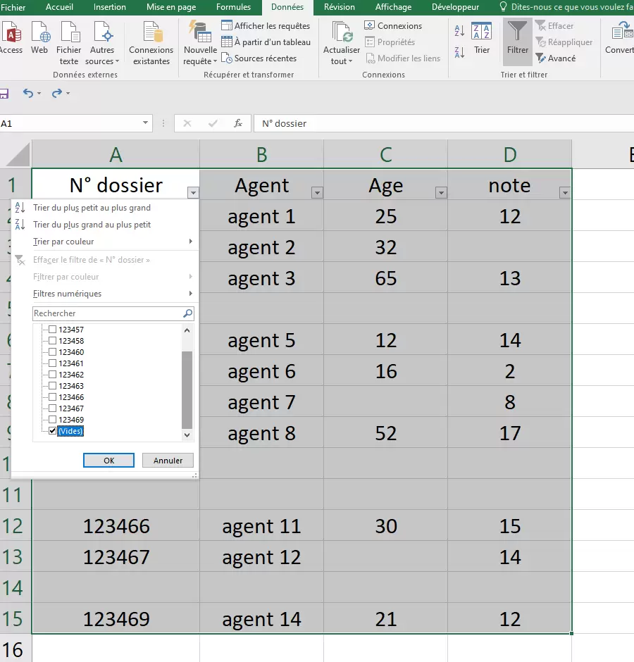Viewport: 634px width, 662px height.
Task: Click Modifier les liens
Action: [402, 58]
